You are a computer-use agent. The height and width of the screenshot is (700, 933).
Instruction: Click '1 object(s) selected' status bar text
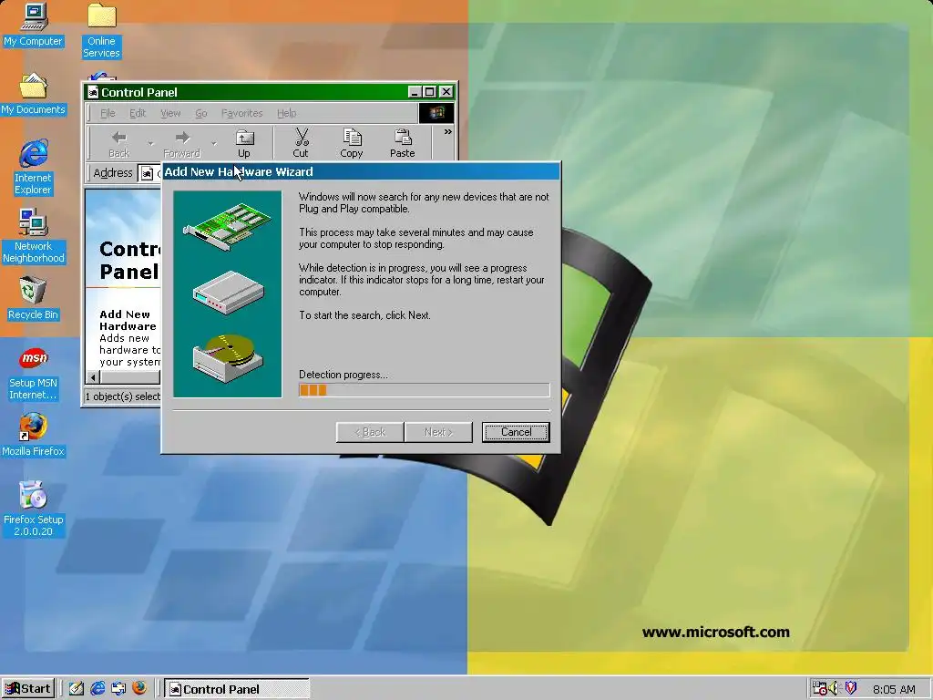tap(123, 396)
